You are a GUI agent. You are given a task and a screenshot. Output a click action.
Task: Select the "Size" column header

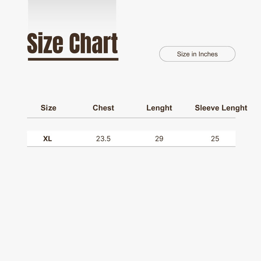click(x=48, y=108)
